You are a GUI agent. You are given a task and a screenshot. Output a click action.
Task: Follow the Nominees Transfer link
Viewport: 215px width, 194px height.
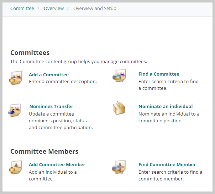click(51, 106)
